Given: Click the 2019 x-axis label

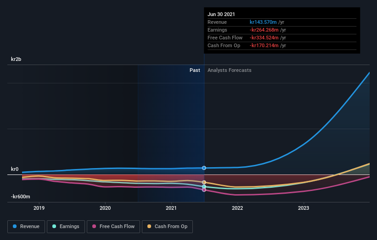Looking at the screenshot, I should point(39,208).
